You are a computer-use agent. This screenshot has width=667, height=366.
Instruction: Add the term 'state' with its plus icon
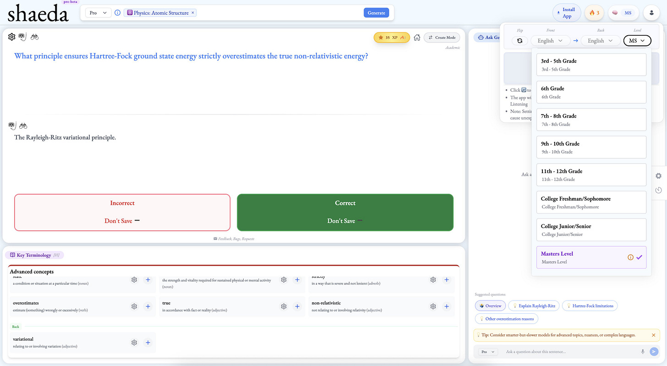pos(148,280)
